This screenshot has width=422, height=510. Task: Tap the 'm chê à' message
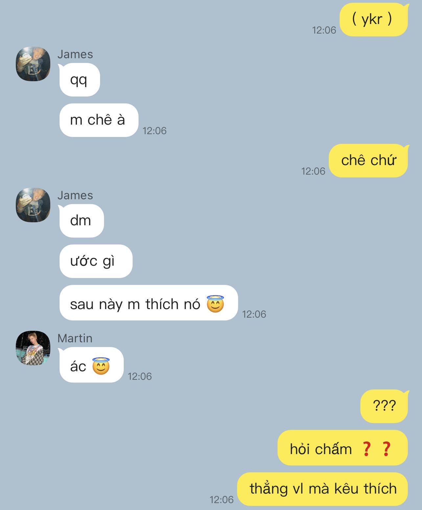click(x=99, y=120)
